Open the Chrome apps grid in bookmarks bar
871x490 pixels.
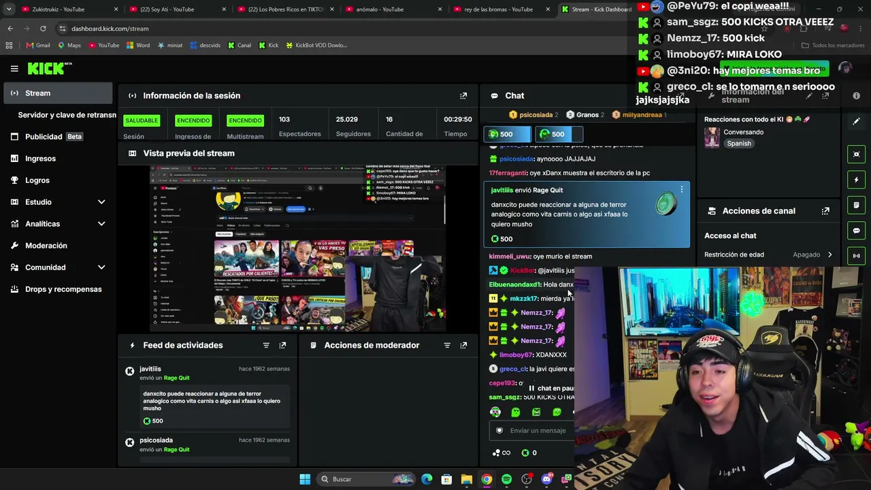(x=9, y=46)
